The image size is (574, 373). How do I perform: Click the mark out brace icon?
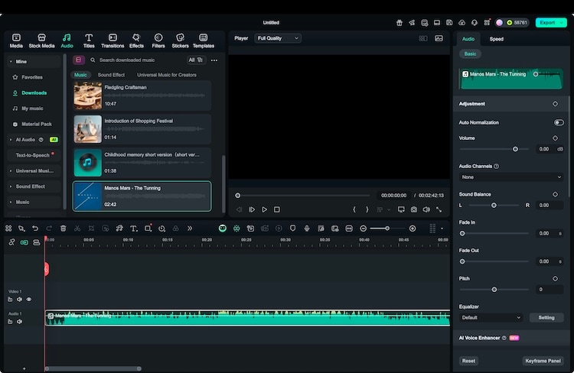367,209
